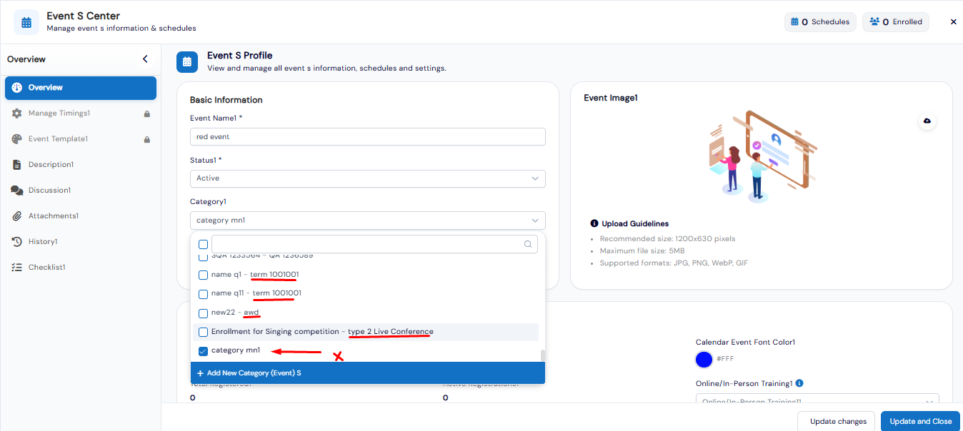Click the search magnifier in category dropdown
Screen dimensions: 963x431
pos(528,244)
